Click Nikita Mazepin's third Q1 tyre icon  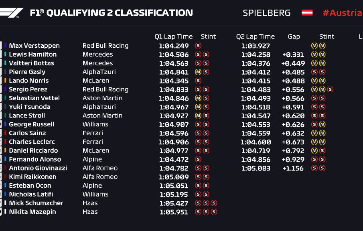click(214, 212)
